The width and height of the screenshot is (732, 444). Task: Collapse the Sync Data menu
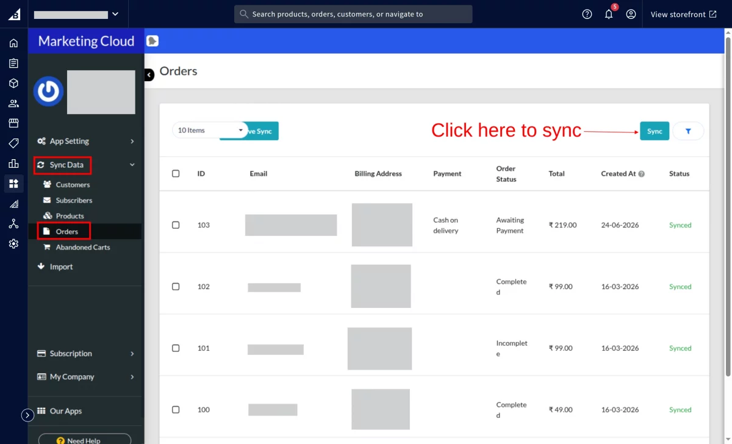point(85,165)
